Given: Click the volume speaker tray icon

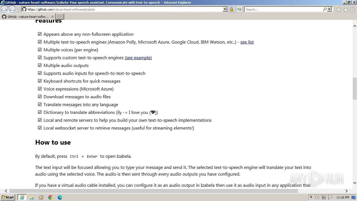Looking at the screenshot, I should (317, 197).
